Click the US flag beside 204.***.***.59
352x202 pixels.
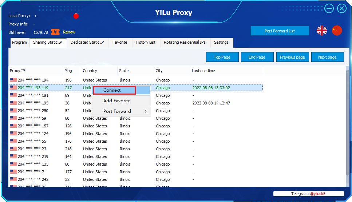[13, 118]
